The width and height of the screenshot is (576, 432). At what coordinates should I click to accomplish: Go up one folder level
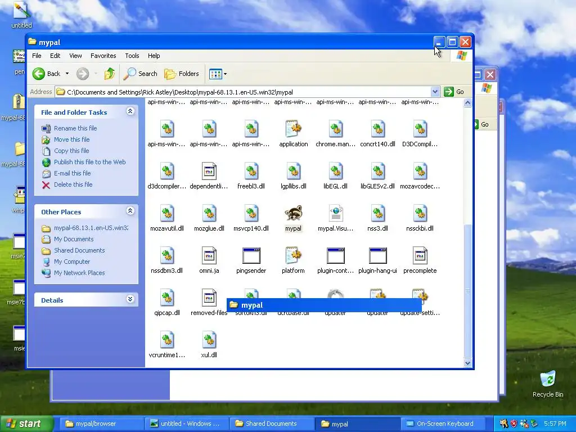[110, 74]
